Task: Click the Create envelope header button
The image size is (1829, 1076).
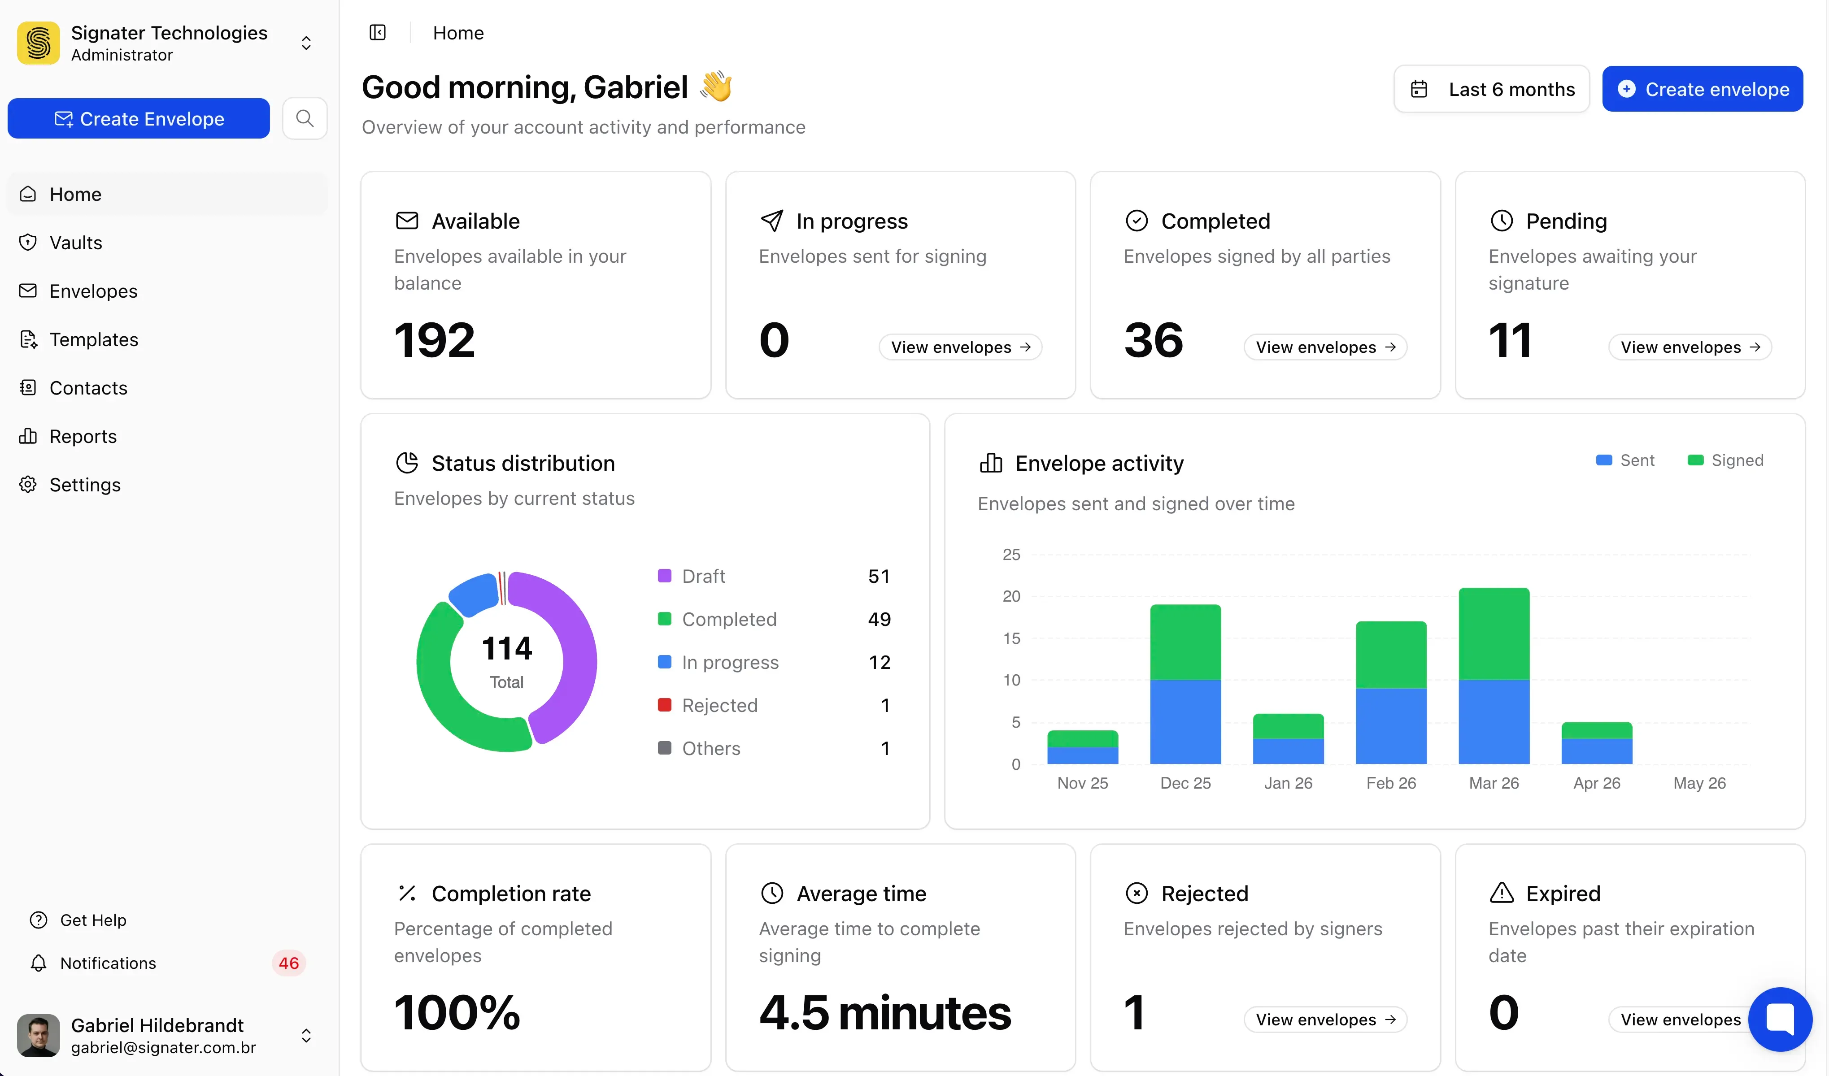Action: pos(1703,88)
